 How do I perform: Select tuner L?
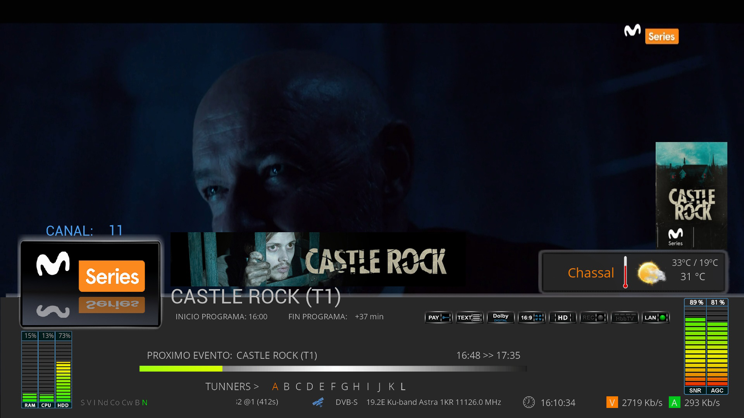coord(403,387)
